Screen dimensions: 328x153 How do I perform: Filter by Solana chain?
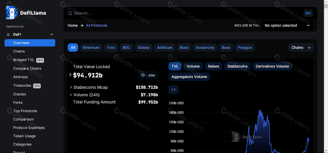pos(143,48)
